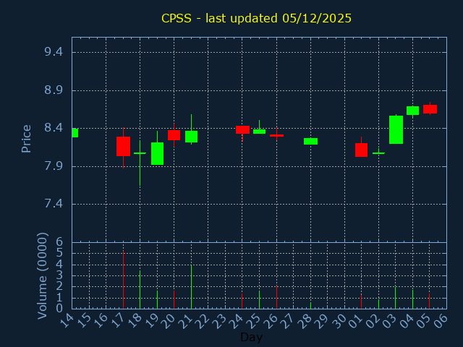Viewport: 463px width, 347px height.
Task: Click the 8.9 price axis label
Action: point(54,90)
